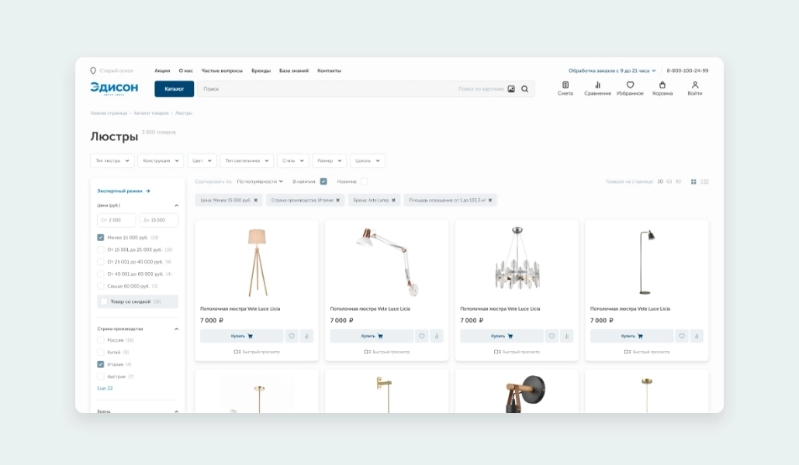The width and height of the screenshot is (799, 465).
Task: Click the Каталог button
Action: click(175, 89)
